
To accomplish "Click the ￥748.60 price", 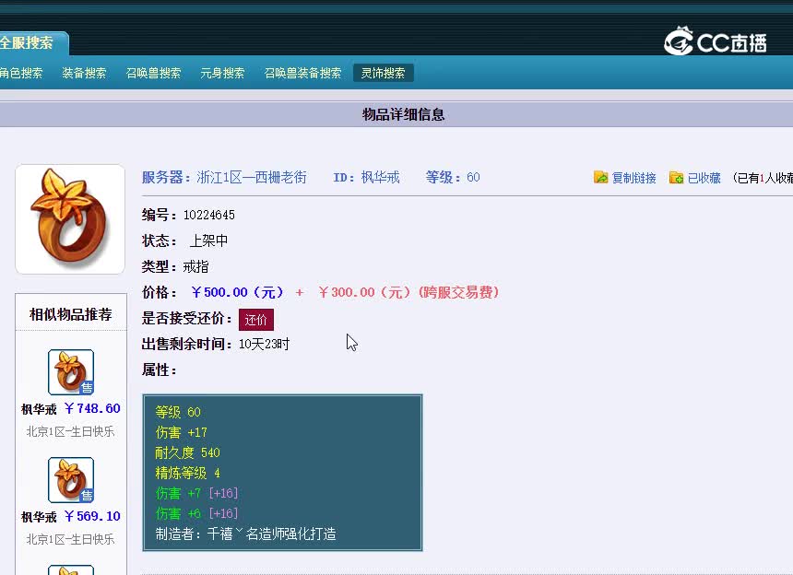I will [x=92, y=408].
